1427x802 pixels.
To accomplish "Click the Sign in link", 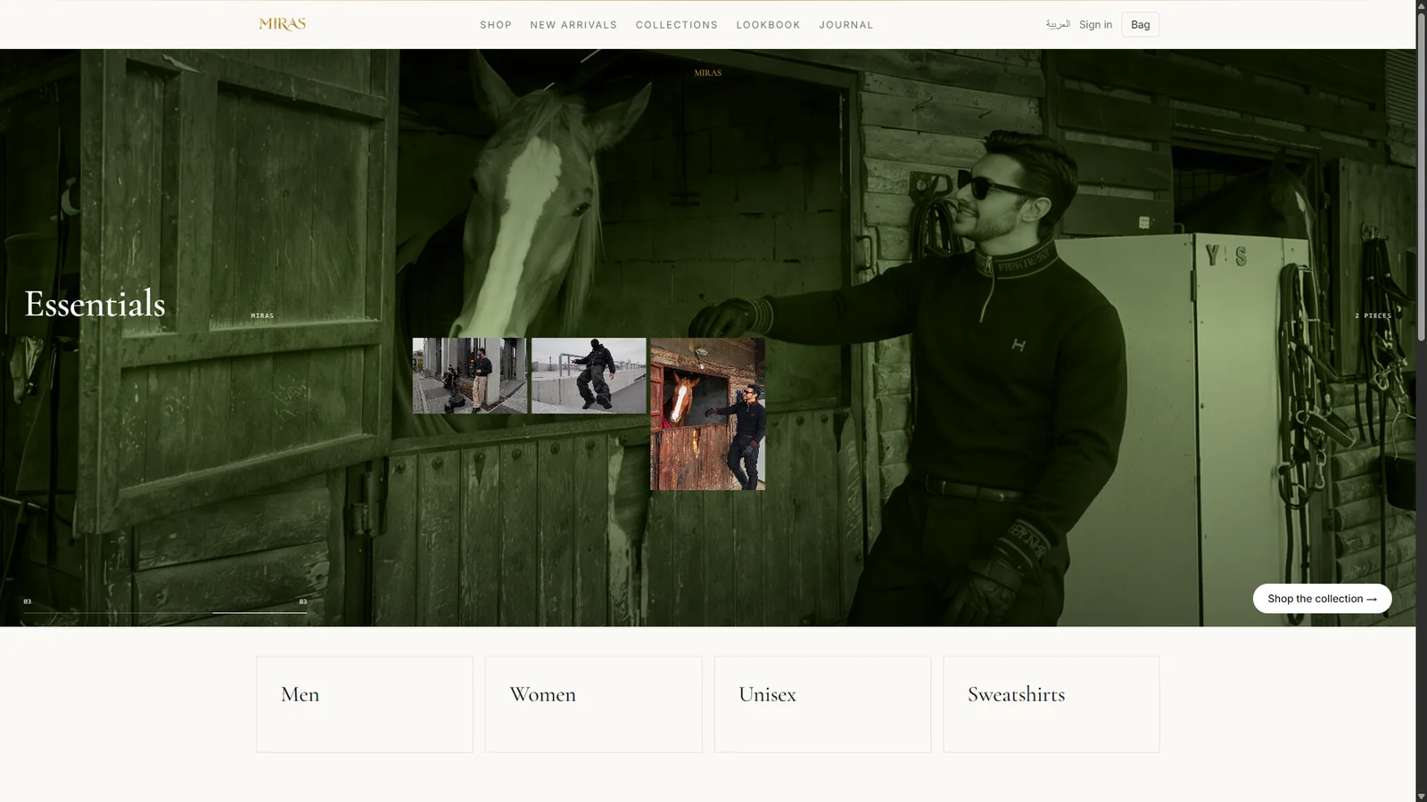I will pyautogui.click(x=1095, y=24).
